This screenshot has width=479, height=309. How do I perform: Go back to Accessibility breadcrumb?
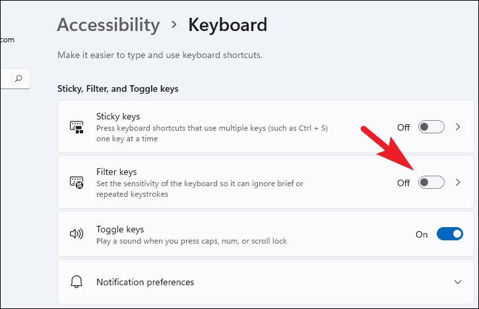coord(108,25)
